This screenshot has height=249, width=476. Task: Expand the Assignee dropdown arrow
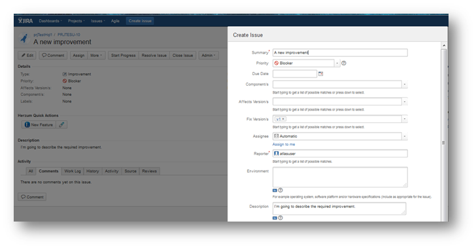point(404,136)
